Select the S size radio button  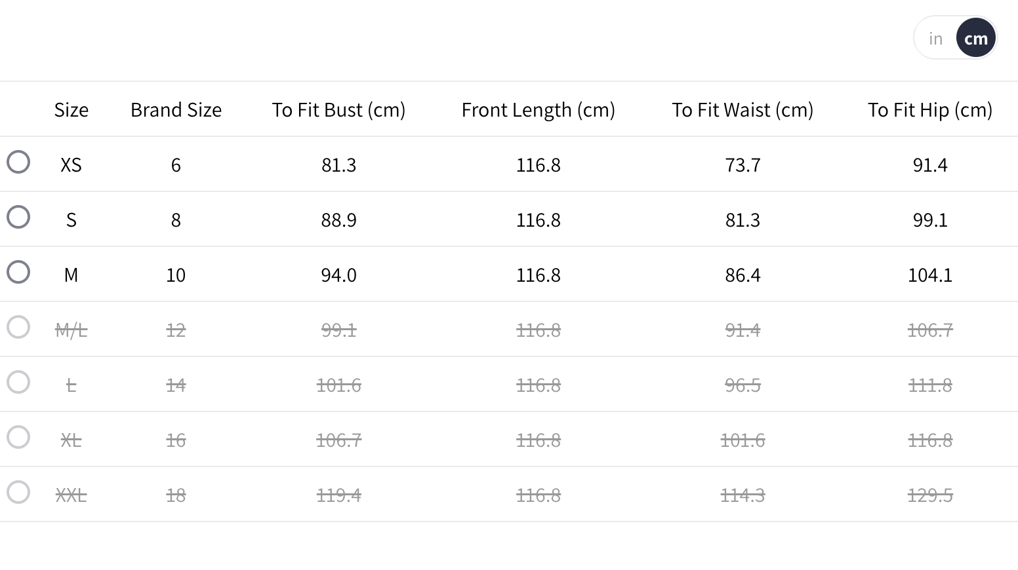coord(18,217)
